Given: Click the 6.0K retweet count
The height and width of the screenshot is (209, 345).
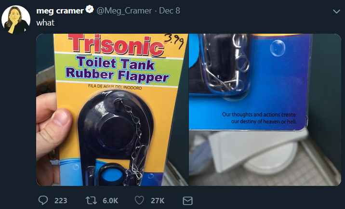Looking at the screenshot, I should coord(111,200).
